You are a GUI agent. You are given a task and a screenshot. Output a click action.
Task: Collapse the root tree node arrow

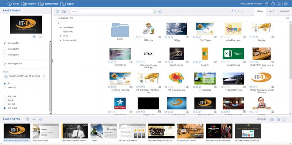tap(58, 23)
